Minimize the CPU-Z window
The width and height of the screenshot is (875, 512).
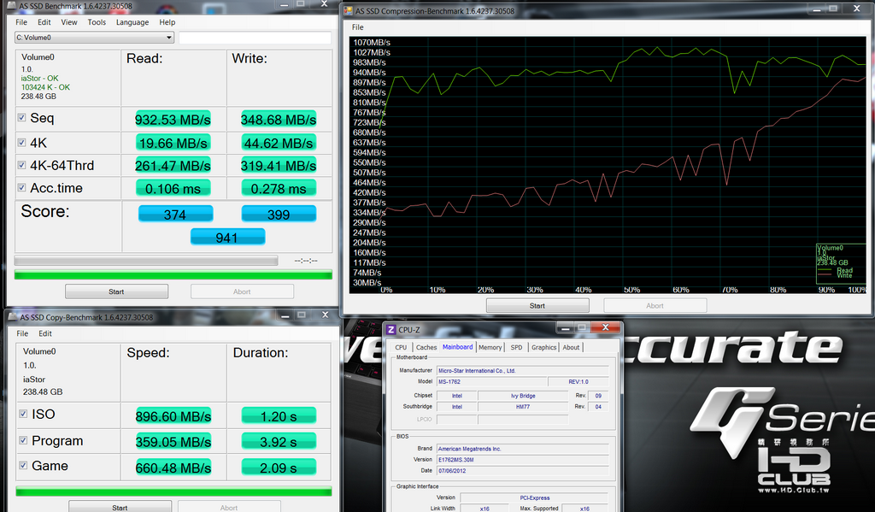pos(565,327)
